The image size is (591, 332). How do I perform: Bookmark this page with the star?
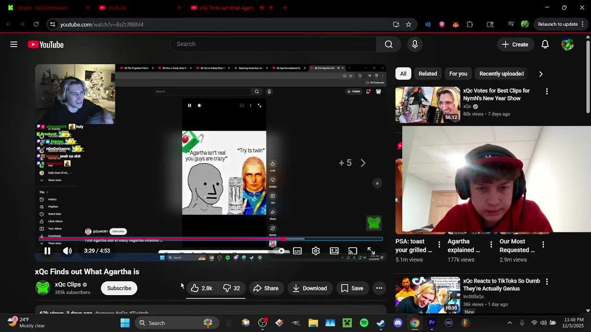pos(409,24)
